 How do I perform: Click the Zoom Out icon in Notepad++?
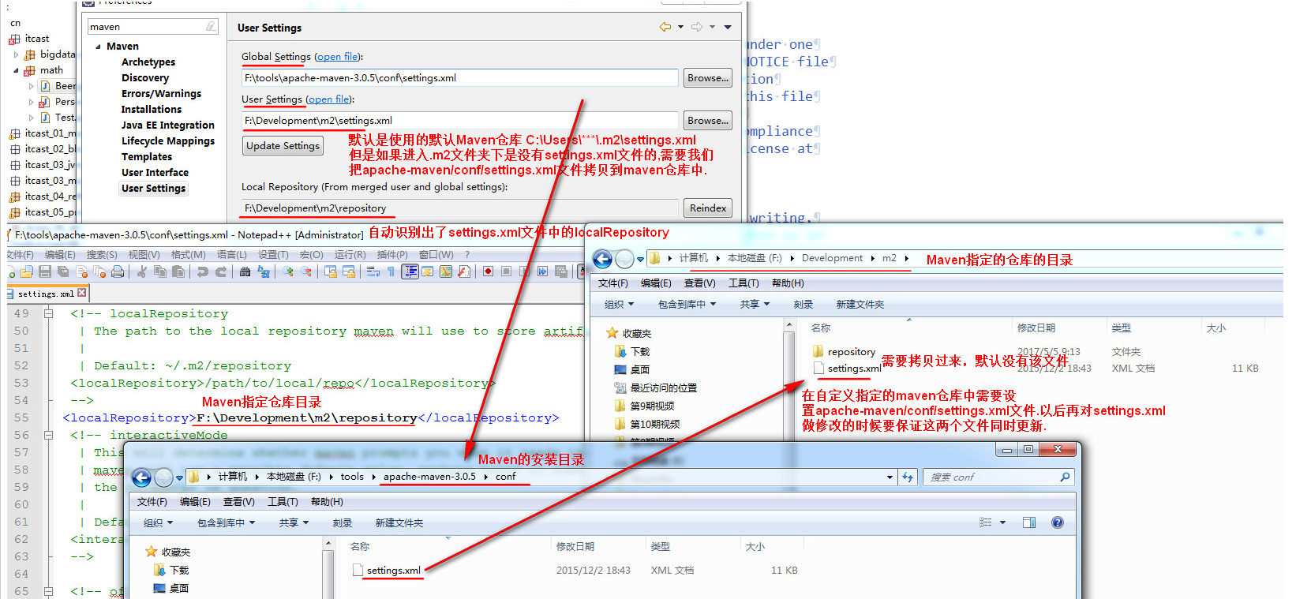(306, 271)
